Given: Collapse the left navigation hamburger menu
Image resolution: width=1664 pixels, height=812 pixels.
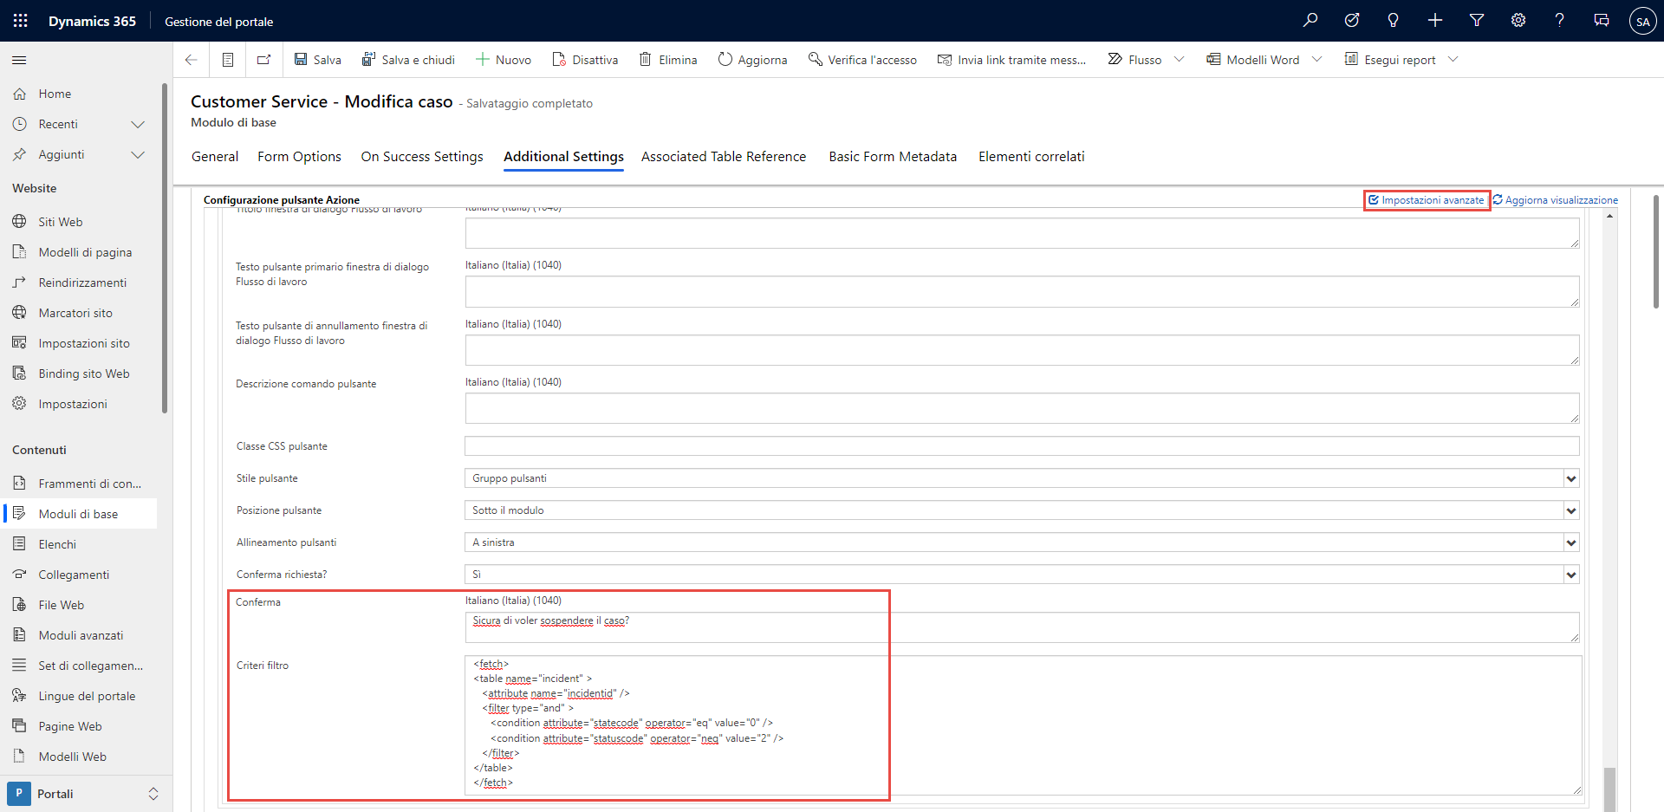Looking at the screenshot, I should point(19,60).
